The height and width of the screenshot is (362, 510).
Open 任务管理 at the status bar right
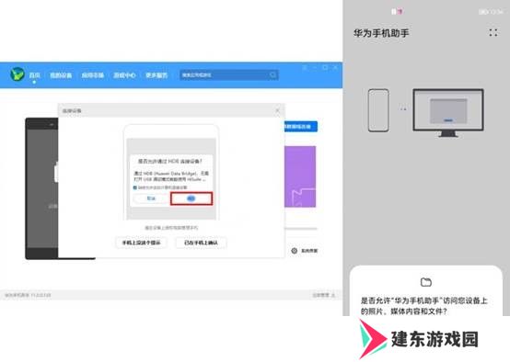pyautogui.click(x=323, y=295)
